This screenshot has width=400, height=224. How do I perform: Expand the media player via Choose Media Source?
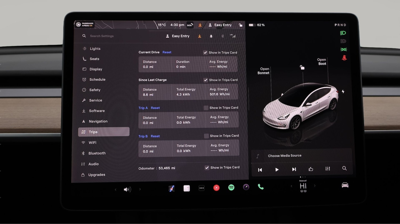point(285,156)
